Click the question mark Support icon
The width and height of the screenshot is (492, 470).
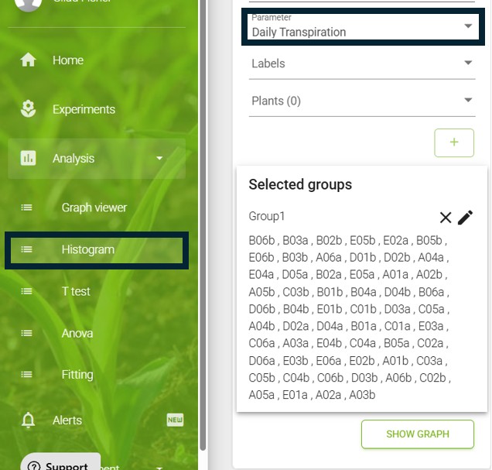[x=34, y=466]
